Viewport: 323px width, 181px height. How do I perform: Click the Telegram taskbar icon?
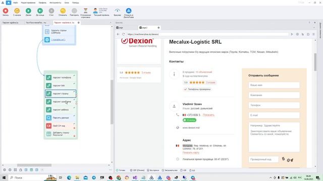coord(94,177)
